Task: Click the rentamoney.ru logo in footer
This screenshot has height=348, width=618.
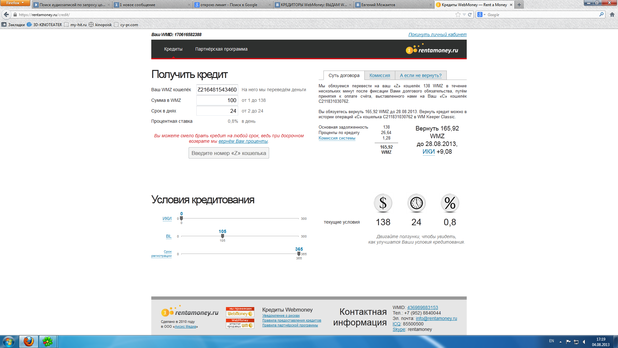Action: (190, 312)
